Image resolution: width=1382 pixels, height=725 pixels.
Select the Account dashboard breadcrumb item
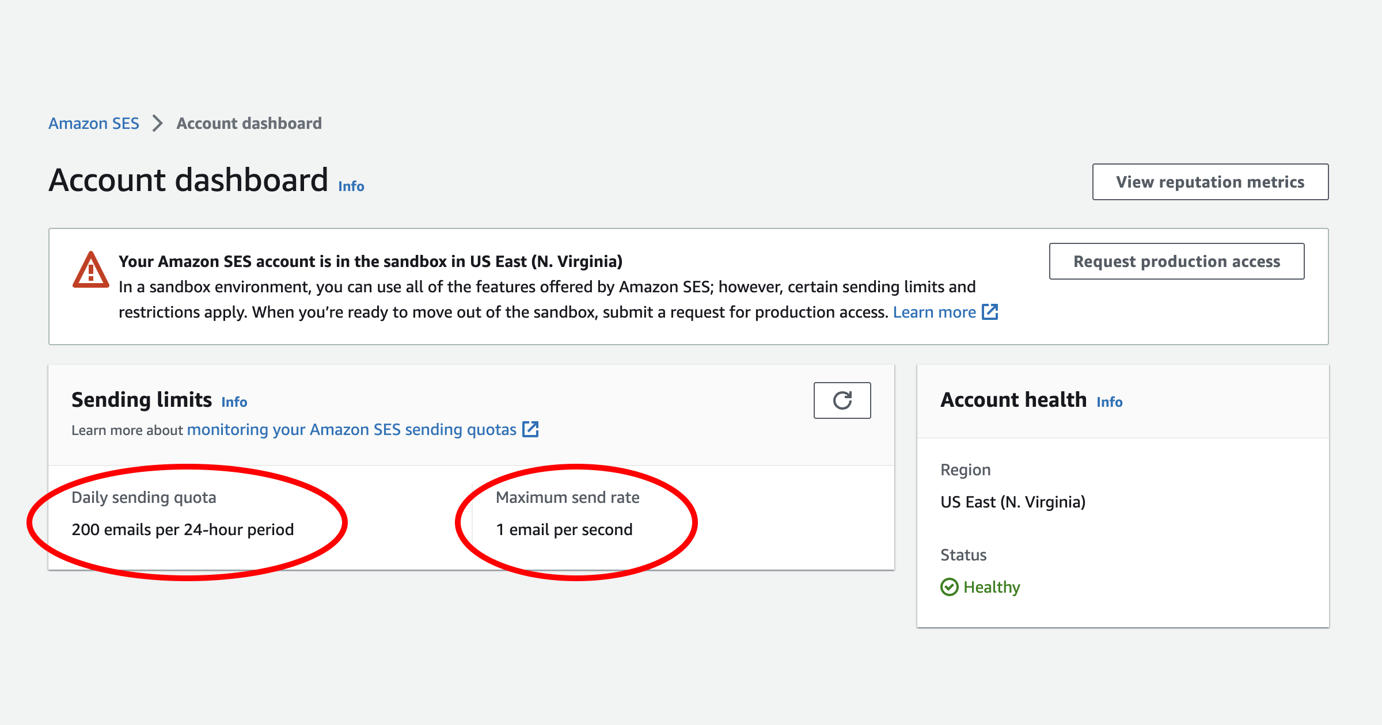tap(249, 123)
